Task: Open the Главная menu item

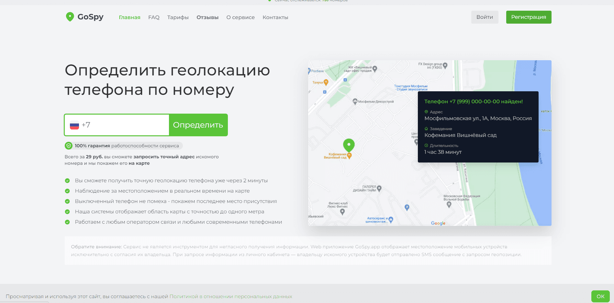Action: pyautogui.click(x=129, y=17)
